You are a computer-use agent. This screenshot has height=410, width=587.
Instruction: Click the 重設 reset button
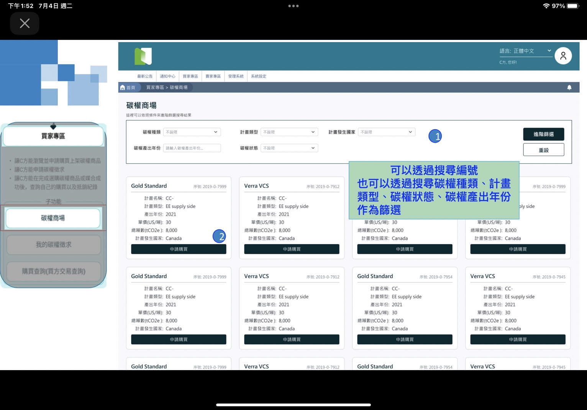point(543,150)
